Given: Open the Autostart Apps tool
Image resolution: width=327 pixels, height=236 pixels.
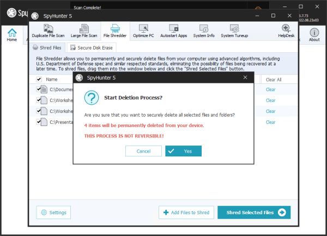Looking at the screenshot, I should 174,31.
